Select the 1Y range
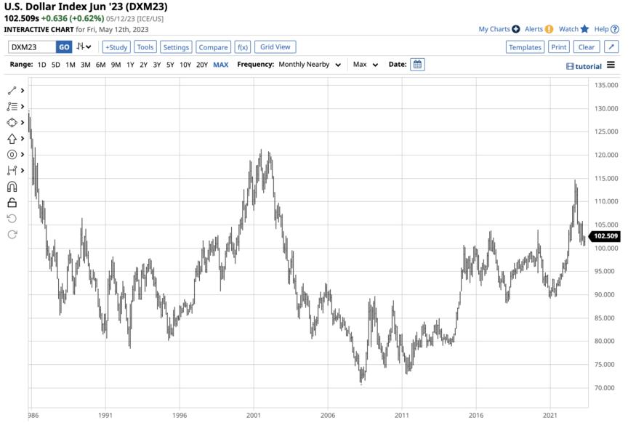The height and width of the screenshot is (436, 636). pyautogui.click(x=130, y=65)
